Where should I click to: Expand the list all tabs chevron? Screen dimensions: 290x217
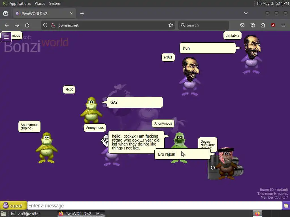(x=246, y=13)
